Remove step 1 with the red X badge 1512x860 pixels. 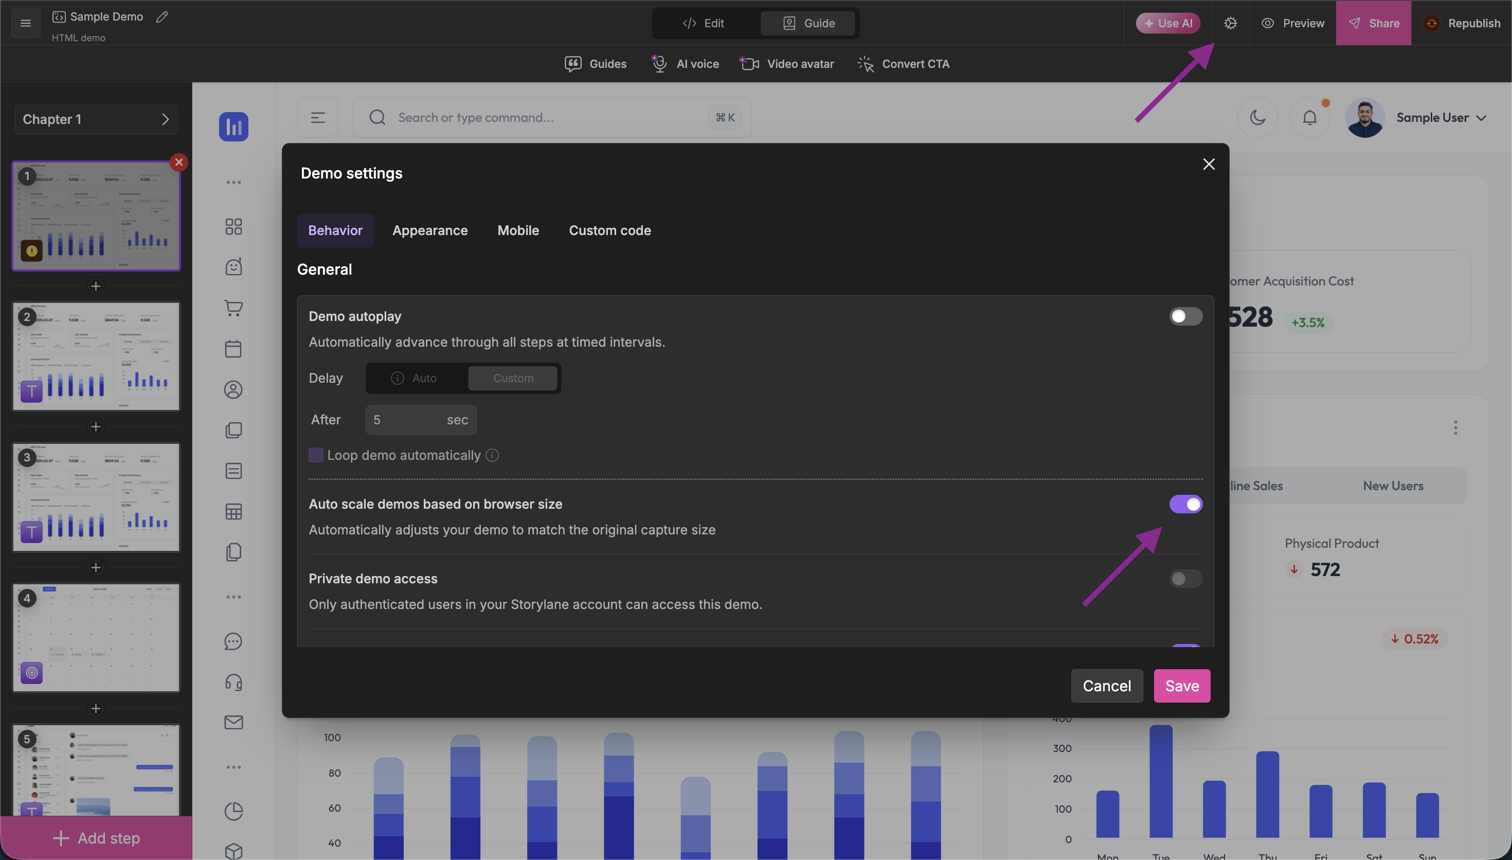coord(179,163)
